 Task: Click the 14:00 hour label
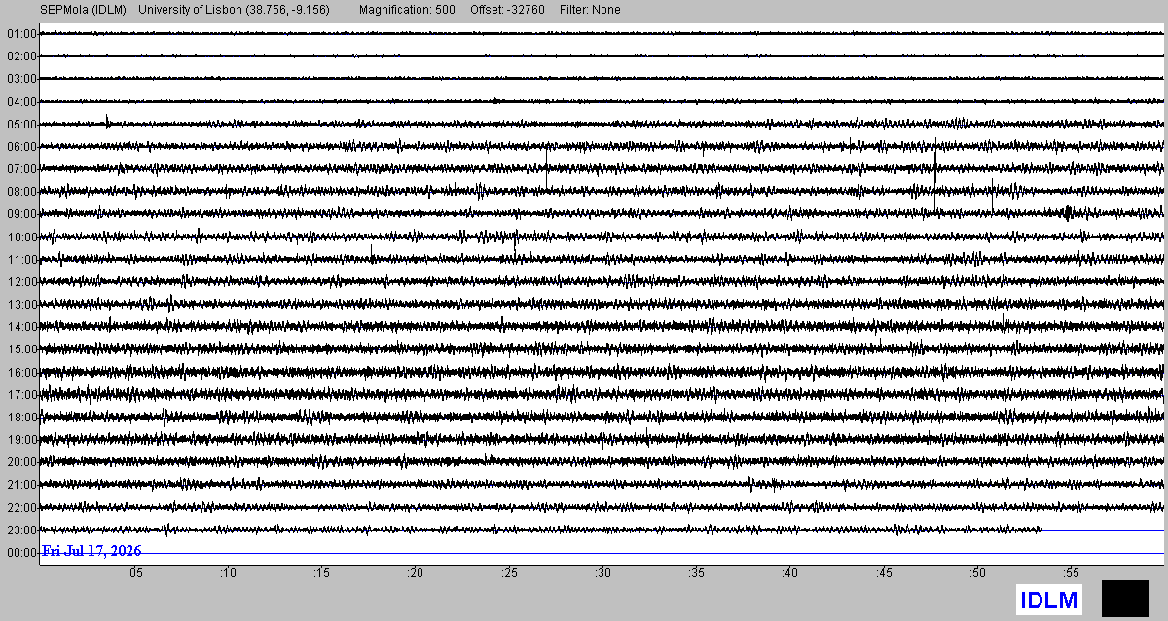click(x=21, y=327)
